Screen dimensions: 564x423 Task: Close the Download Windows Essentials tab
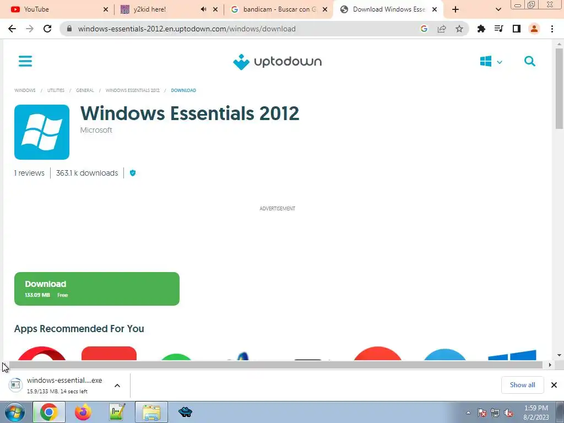(x=435, y=9)
